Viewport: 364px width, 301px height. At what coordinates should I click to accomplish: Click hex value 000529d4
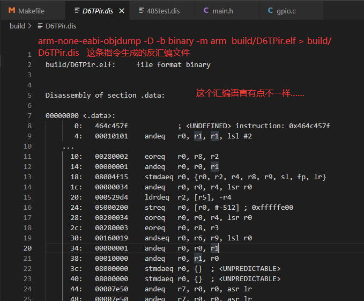[x=112, y=197]
